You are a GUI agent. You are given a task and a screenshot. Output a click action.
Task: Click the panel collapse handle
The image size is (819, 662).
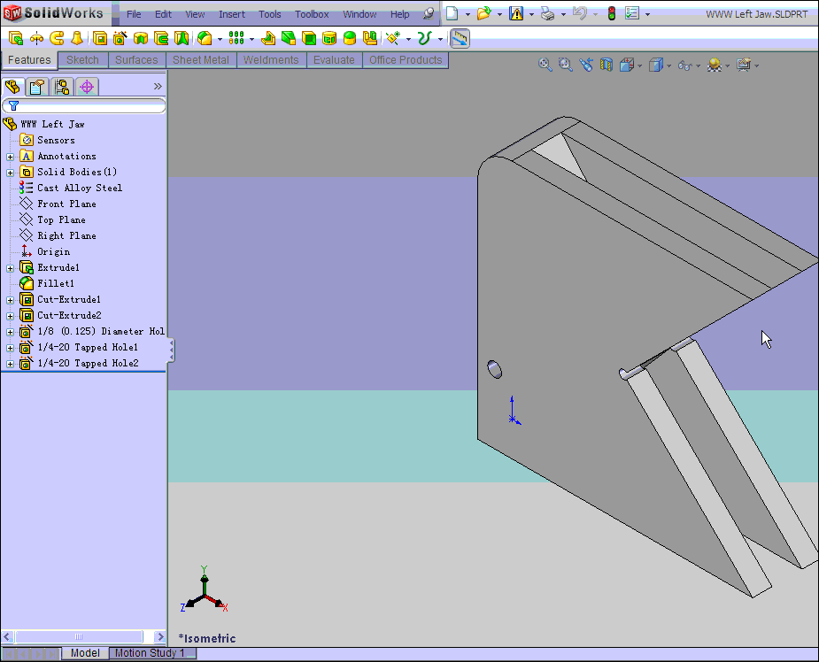(171, 350)
